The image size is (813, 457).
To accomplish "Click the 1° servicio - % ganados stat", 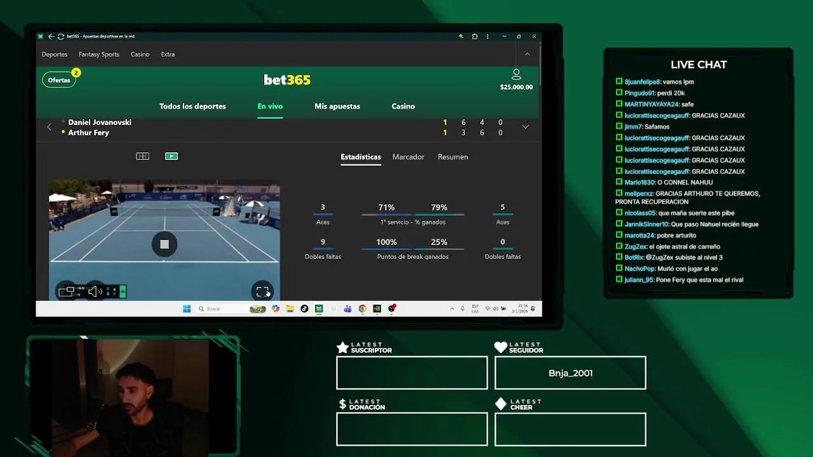I will click(413, 222).
